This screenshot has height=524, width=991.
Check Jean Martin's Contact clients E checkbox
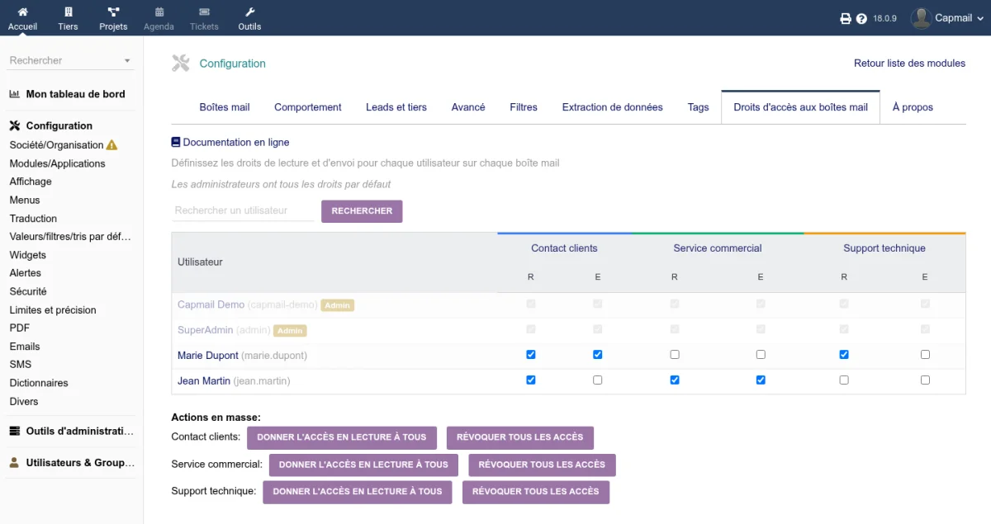point(598,380)
